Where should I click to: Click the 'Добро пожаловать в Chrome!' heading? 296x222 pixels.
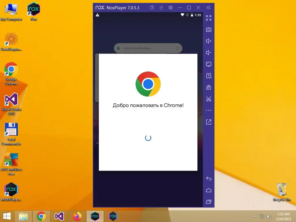click(x=148, y=105)
